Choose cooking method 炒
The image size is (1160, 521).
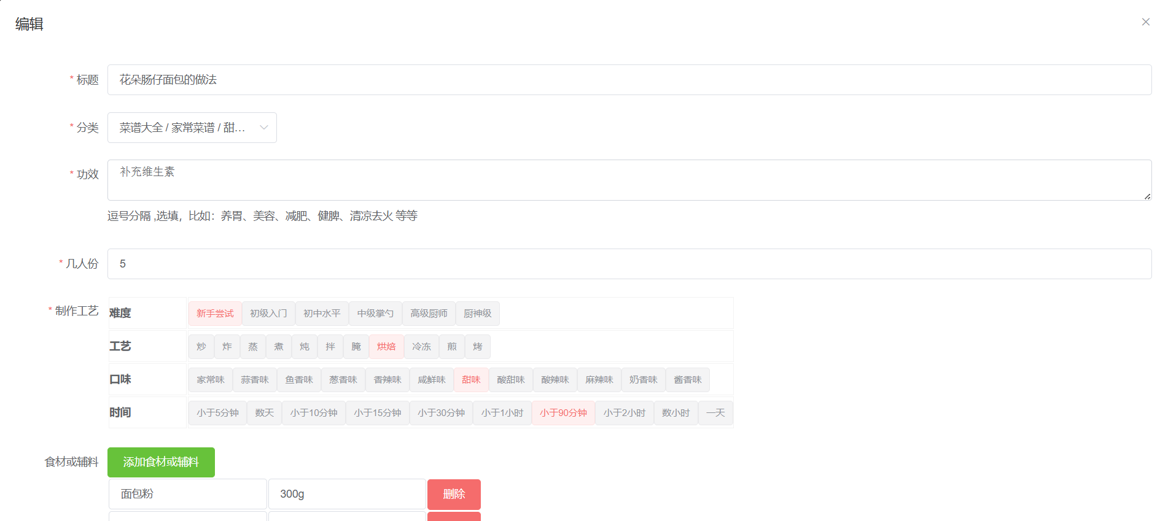[201, 347]
